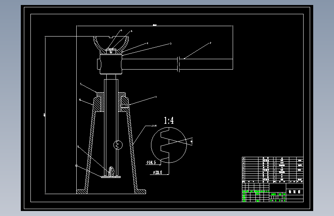Click the parts list table in title block
The height and width of the screenshot is (216, 334).
pyautogui.click(x=273, y=170)
